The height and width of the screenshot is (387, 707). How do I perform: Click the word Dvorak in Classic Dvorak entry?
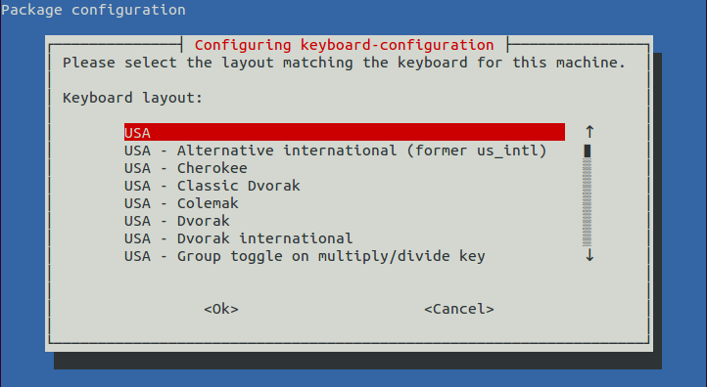(x=273, y=186)
